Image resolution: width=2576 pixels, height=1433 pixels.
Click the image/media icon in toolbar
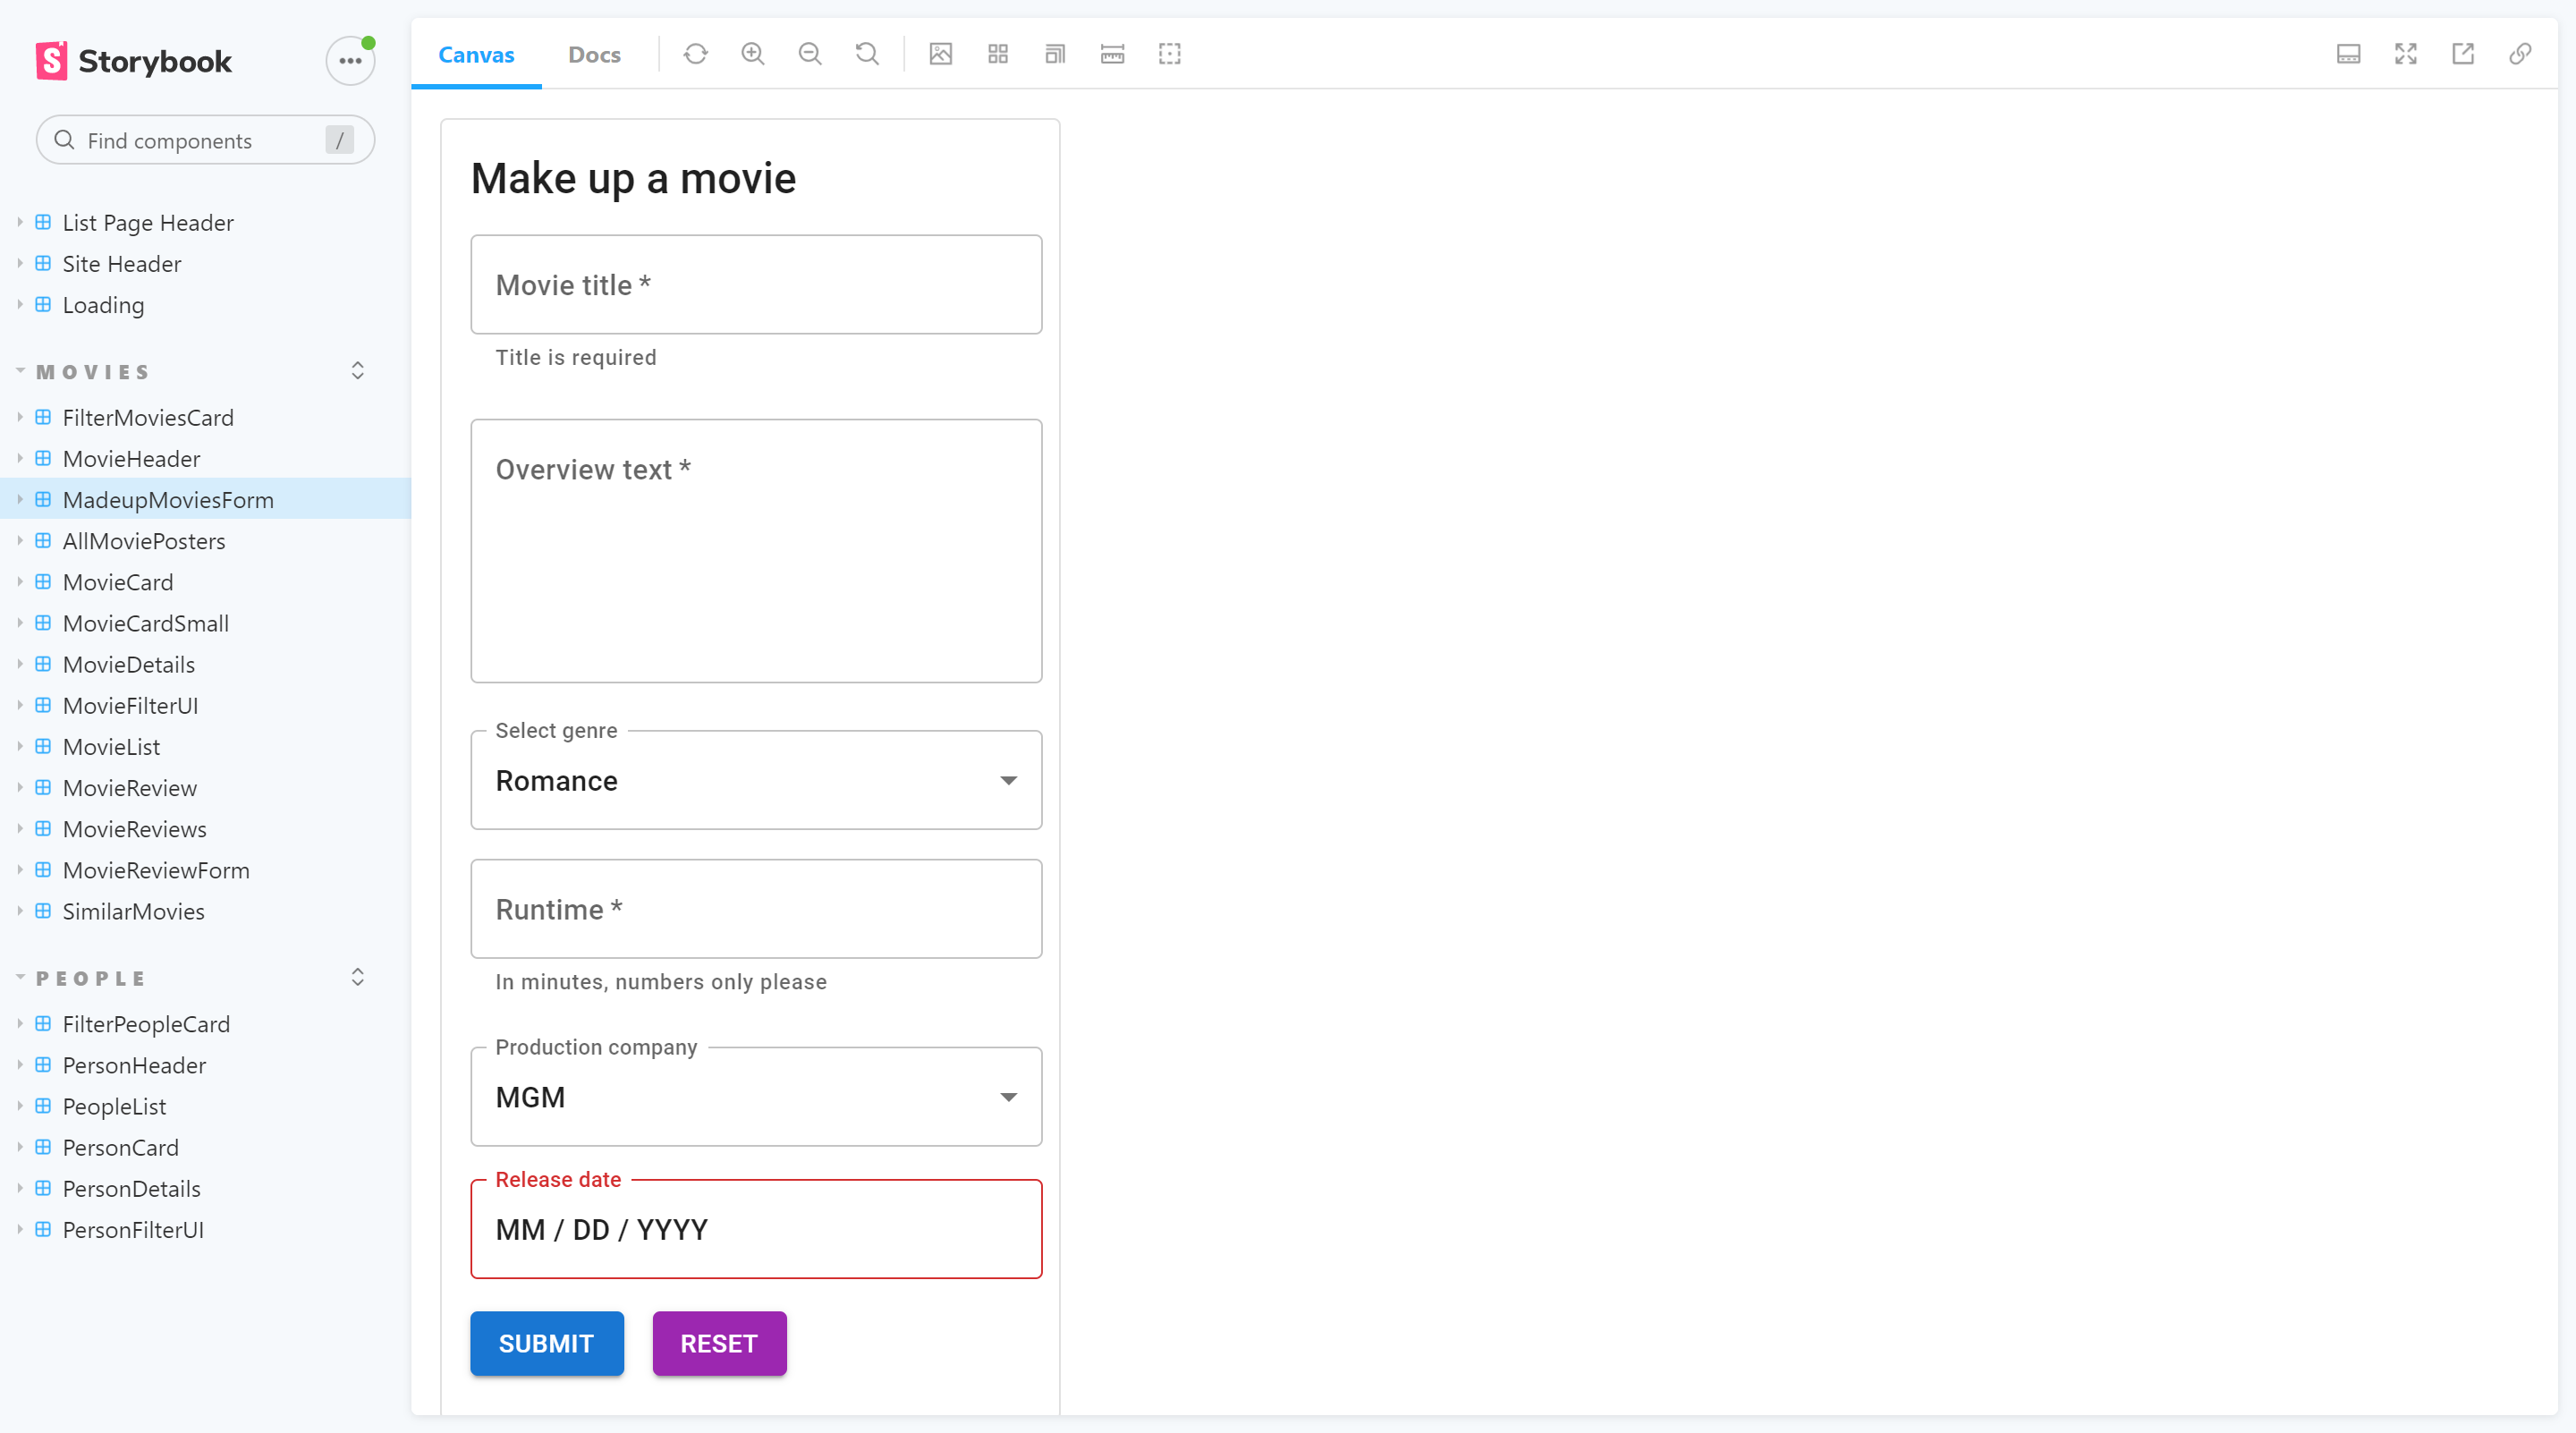click(x=940, y=53)
